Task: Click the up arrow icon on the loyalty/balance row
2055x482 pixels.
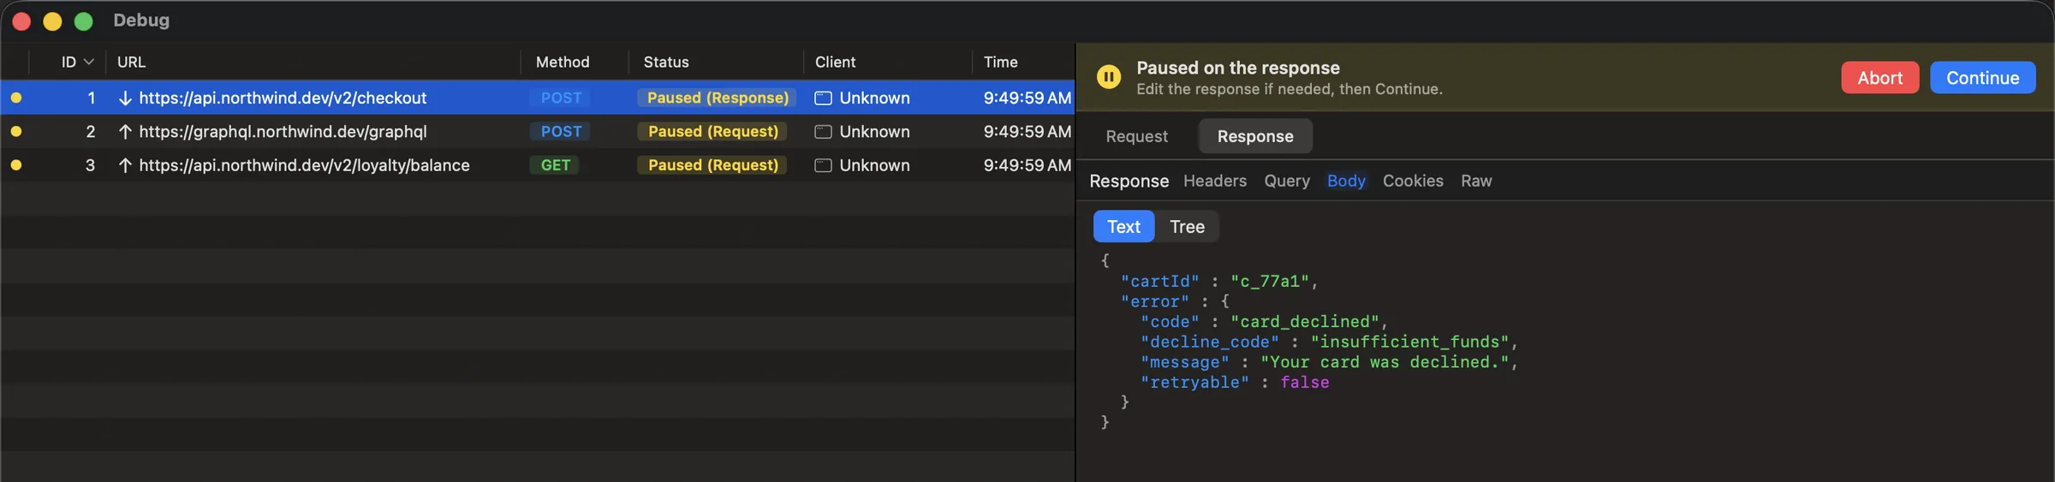Action: 125,164
